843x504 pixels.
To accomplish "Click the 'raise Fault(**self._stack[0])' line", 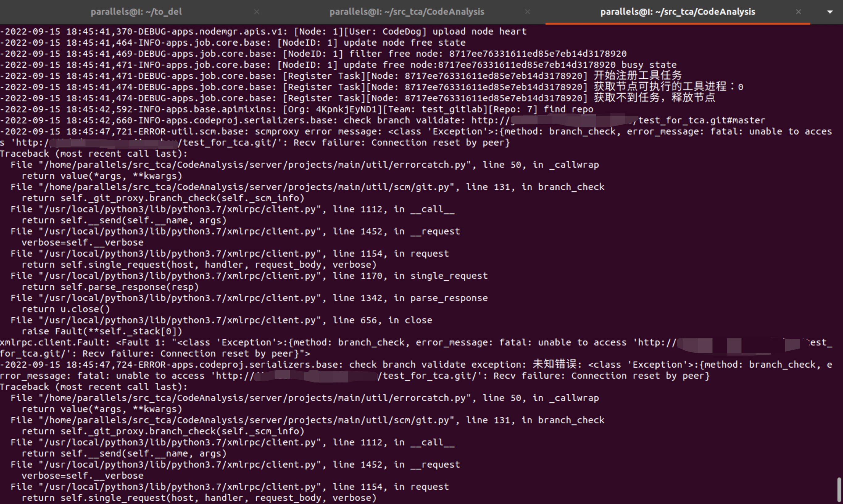I will 102,332.
